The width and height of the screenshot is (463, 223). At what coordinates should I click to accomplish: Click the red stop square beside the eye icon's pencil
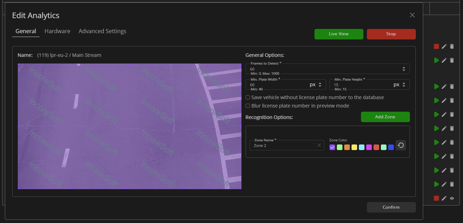point(436,198)
